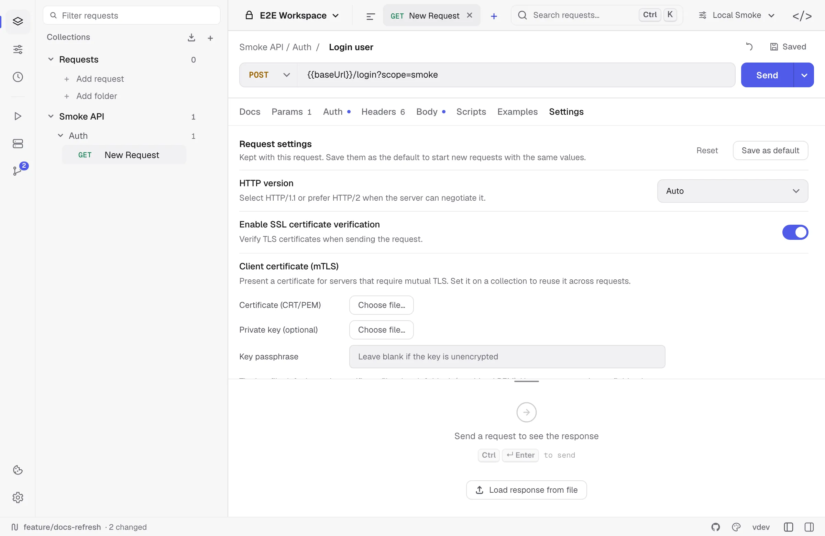
Task: Open the Local Smoke environment dropdown
Action: pyautogui.click(x=736, y=15)
